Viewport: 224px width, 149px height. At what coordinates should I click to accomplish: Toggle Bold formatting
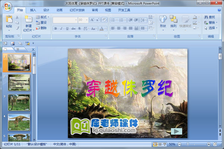tap(56, 28)
